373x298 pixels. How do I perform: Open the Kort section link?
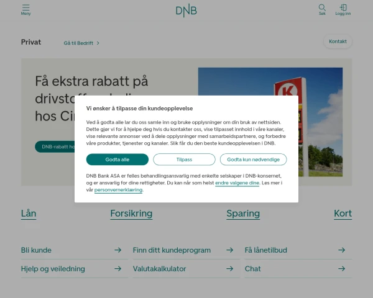coord(343,214)
